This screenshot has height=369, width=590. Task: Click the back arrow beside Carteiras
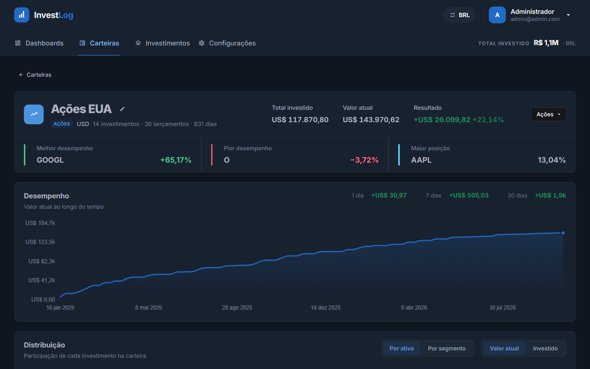point(21,75)
